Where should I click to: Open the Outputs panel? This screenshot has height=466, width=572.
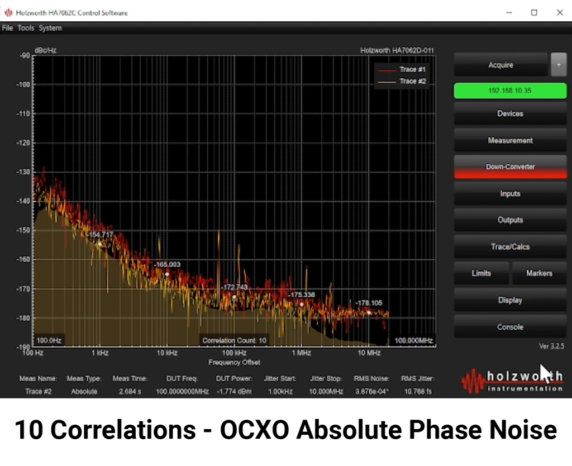(x=510, y=220)
